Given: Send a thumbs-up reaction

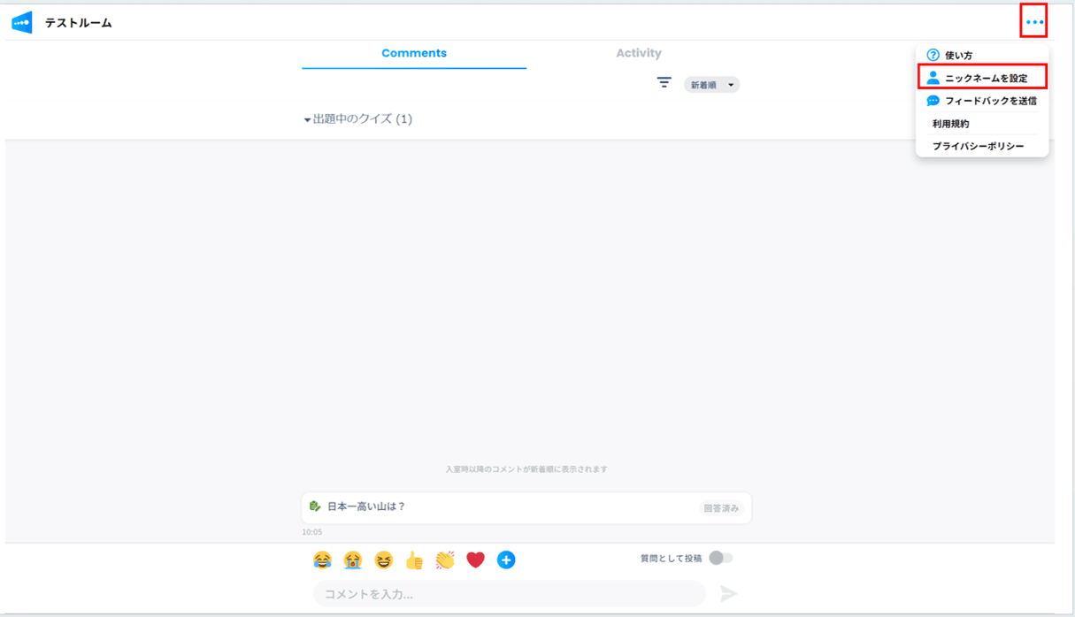Looking at the screenshot, I should point(415,559).
